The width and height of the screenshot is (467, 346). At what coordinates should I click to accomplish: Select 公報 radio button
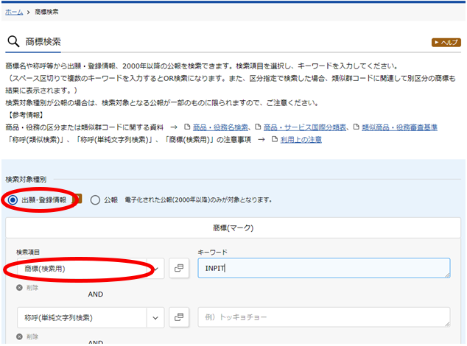click(x=95, y=200)
